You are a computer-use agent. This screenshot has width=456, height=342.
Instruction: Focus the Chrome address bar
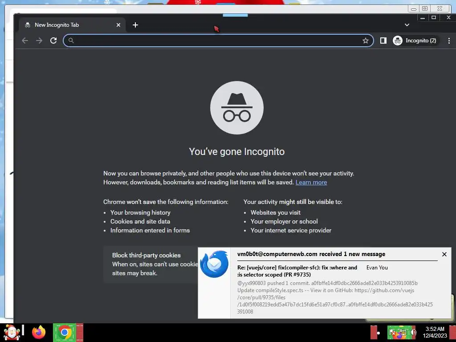tap(218, 41)
